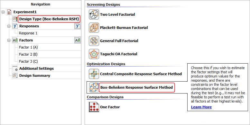This screenshot has height=125, width=250.
Task: Select the Box-Behnken design icon
Action: [94, 87]
